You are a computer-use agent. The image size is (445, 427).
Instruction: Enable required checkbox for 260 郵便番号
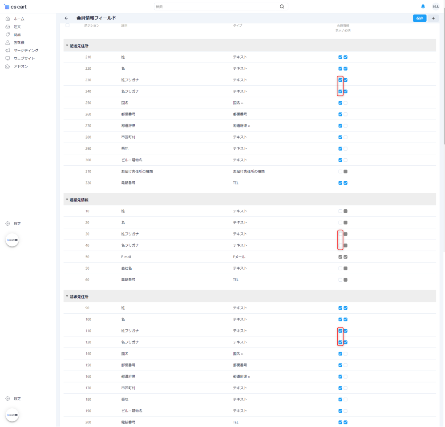(x=345, y=114)
